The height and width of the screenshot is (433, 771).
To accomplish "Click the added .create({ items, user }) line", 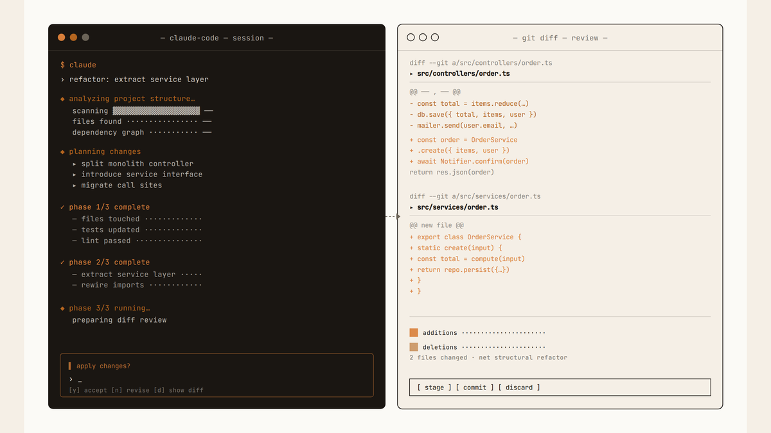I will (459, 150).
